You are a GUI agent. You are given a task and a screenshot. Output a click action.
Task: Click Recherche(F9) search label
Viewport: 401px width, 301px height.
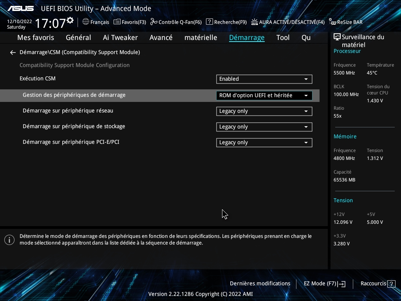tap(230, 22)
